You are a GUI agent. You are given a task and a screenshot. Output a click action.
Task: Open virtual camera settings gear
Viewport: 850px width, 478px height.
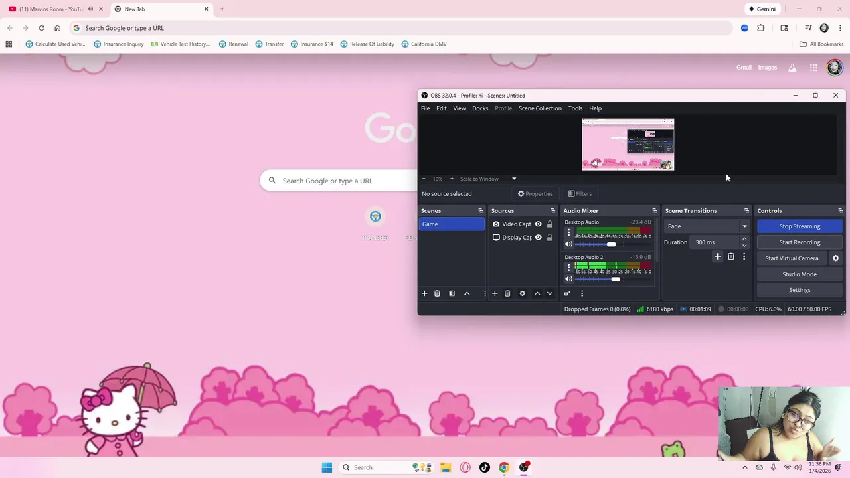click(x=836, y=258)
